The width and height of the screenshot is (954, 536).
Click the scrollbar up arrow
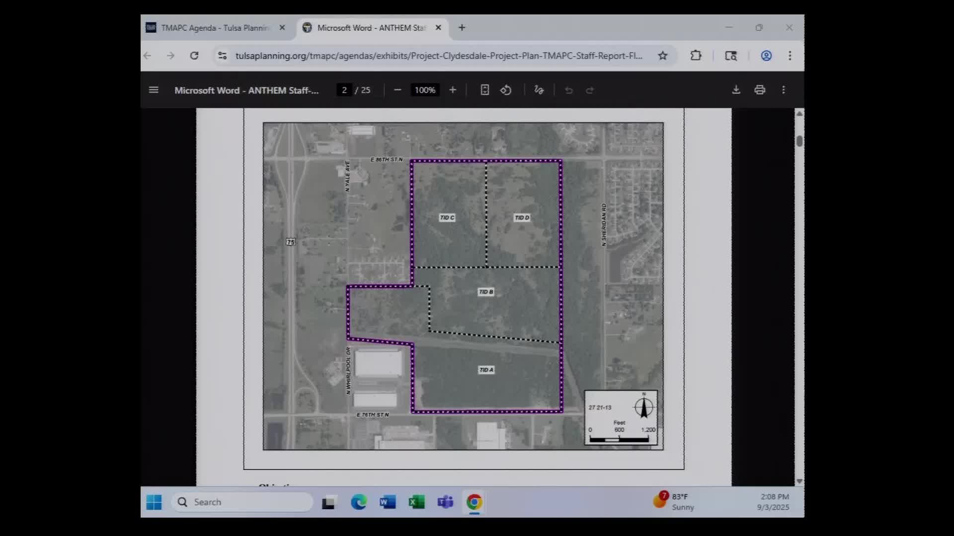[x=799, y=114]
